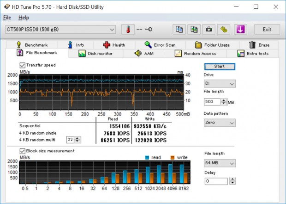Open the 64 MB file length dropdown
Image resolution: width=286 pixels, height=204 pixels.
(x=220, y=163)
